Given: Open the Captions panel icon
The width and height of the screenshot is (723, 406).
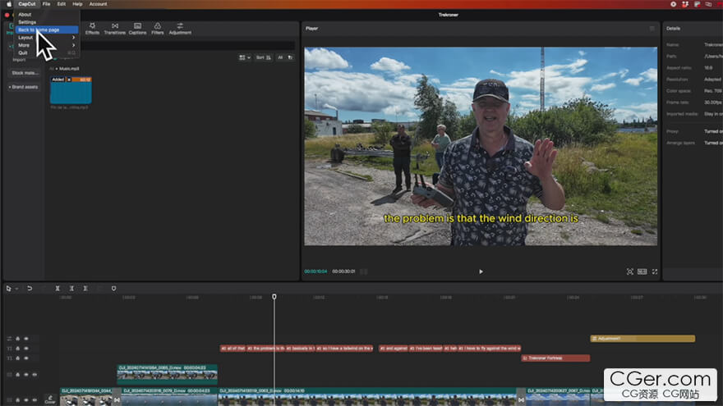Looking at the screenshot, I should 137,29.
